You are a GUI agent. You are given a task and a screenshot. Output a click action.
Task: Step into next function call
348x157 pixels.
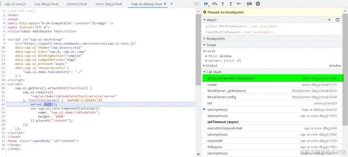[x=223, y=4]
